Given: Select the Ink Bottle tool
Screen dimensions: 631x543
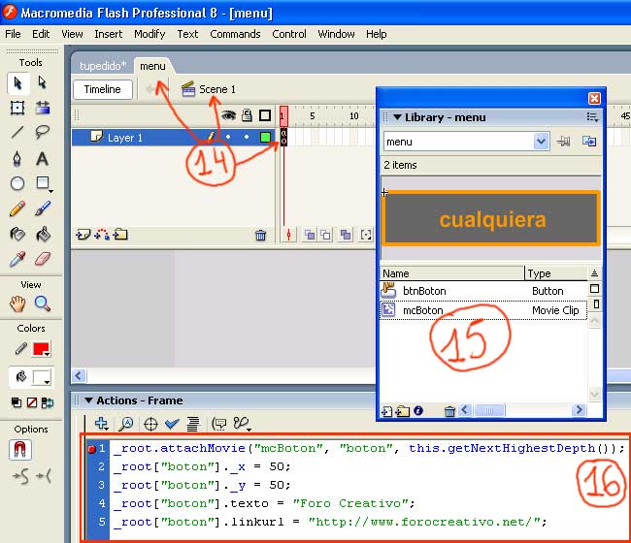Looking at the screenshot, I should point(17,234).
